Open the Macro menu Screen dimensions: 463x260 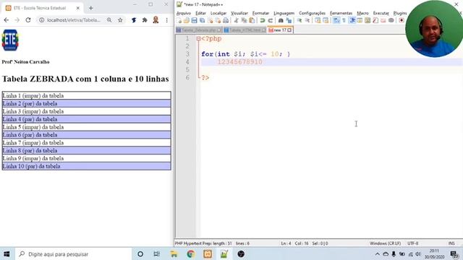pos(362,13)
